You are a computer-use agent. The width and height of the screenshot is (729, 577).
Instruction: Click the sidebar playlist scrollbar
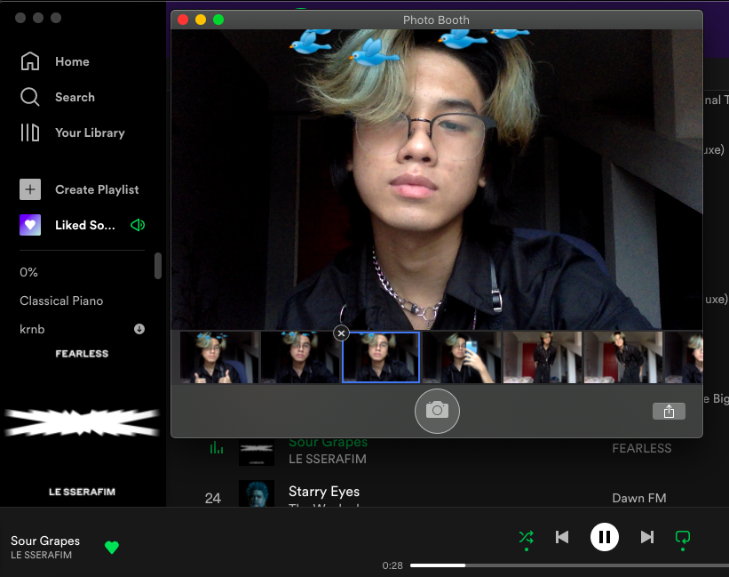[158, 266]
